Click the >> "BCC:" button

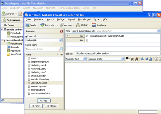pos(52,106)
